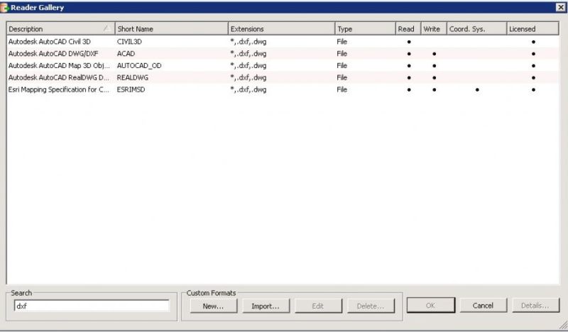The height and width of the screenshot is (332, 568).
Task: Sort by the Type column header
Action: coord(365,28)
